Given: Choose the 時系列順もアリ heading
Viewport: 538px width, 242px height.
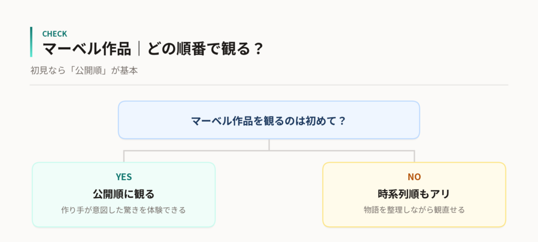Looking at the screenshot, I should click(x=414, y=194).
